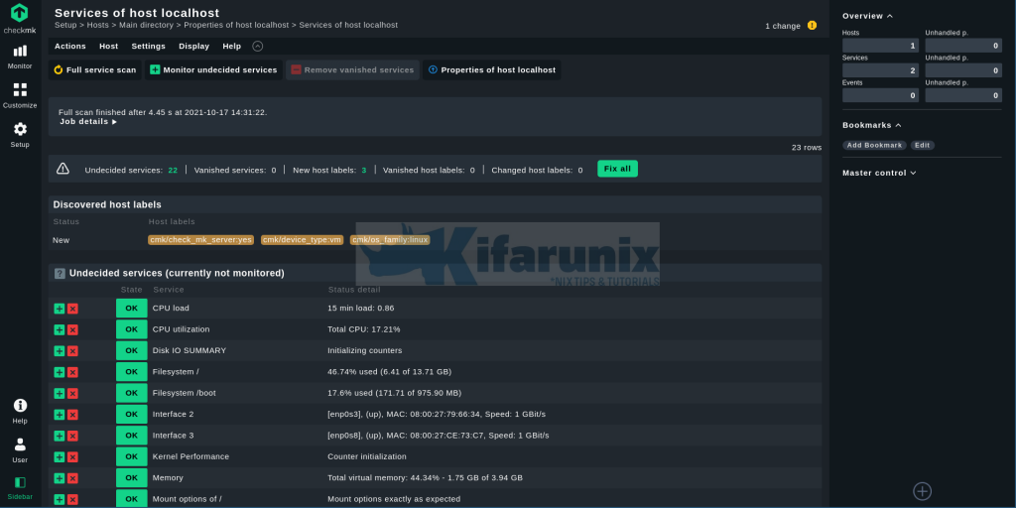Add Filesystem /boot service to monitored
Screen dimensions: 1016x508
(59, 393)
